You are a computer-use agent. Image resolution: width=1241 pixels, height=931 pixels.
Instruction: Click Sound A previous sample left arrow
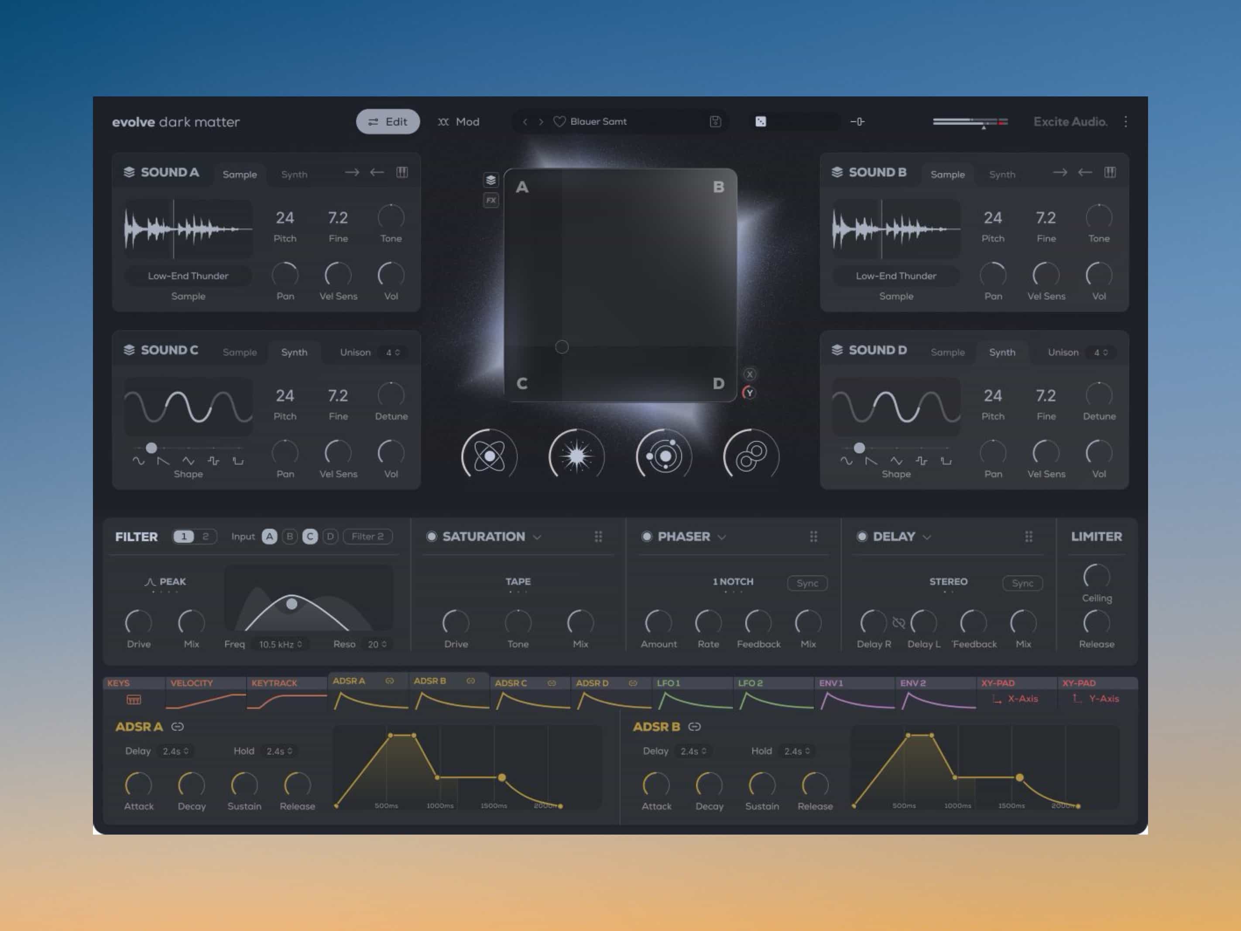click(x=377, y=172)
